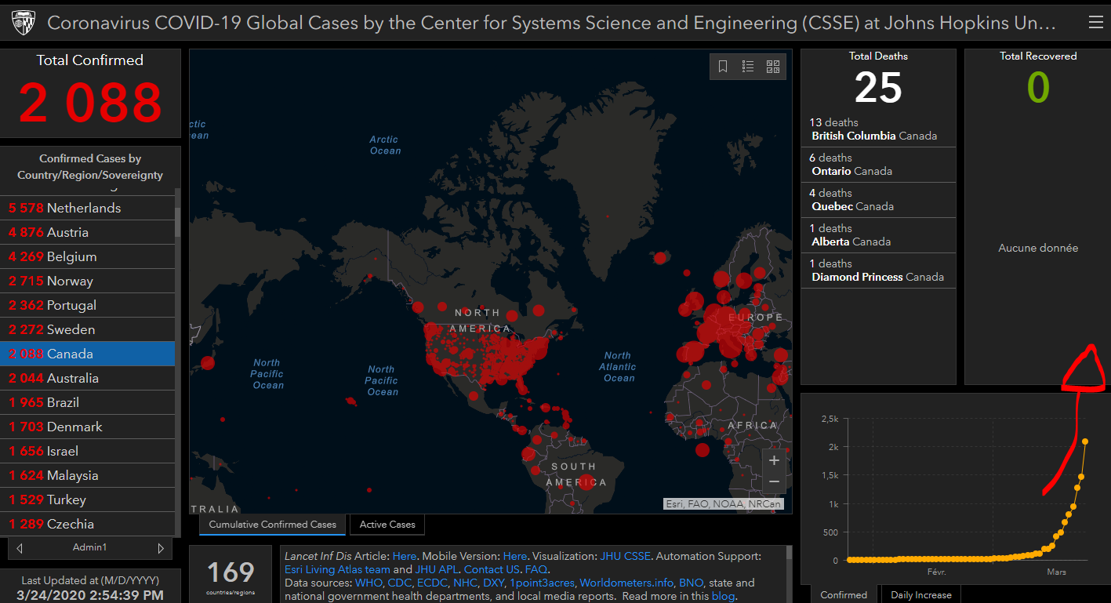Zoom out on the map
The height and width of the screenshot is (603, 1111).
point(774,481)
